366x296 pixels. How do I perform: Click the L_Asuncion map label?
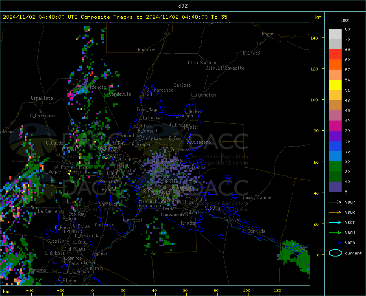[x=203, y=95]
